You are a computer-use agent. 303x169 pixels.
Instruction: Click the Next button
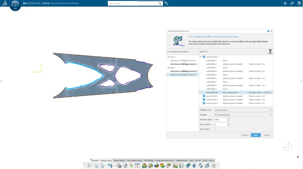(x=256, y=135)
